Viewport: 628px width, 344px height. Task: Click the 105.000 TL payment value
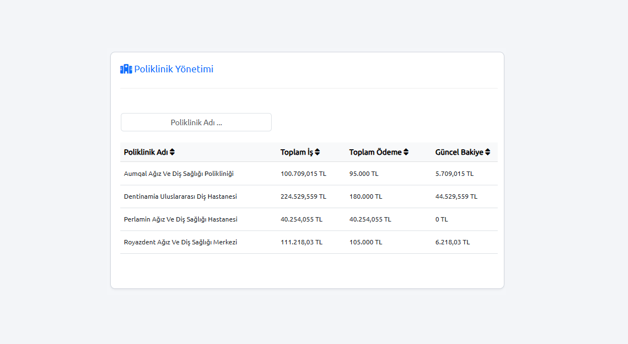tap(366, 242)
